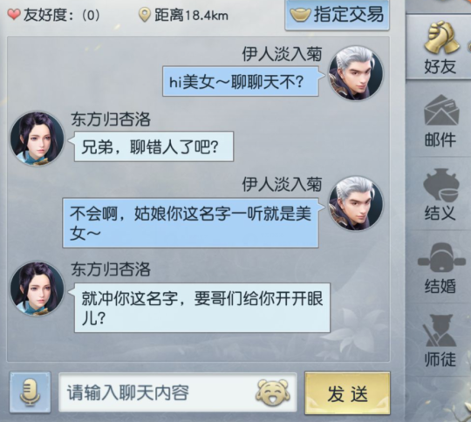Click the red heart 友好度 icon
The height and width of the screenshot is (422, 471).
pyautogui.click(x=14, y=15)
